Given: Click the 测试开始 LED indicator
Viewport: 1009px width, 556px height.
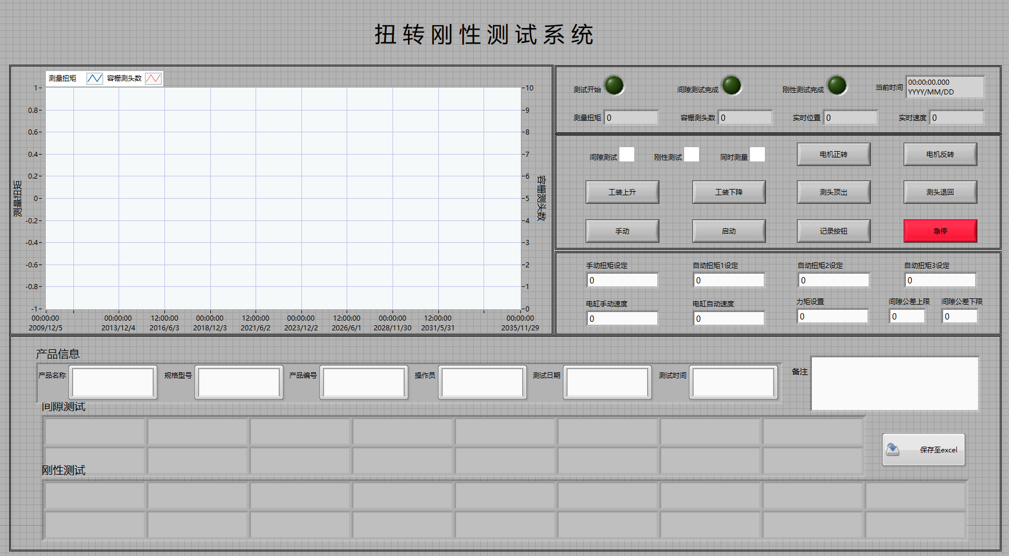Looking at the screenshot, I should tap(614, 85).
